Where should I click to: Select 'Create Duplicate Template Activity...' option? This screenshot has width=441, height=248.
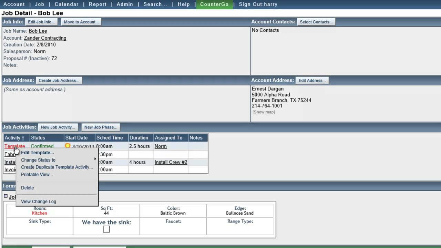click(57, 167)
